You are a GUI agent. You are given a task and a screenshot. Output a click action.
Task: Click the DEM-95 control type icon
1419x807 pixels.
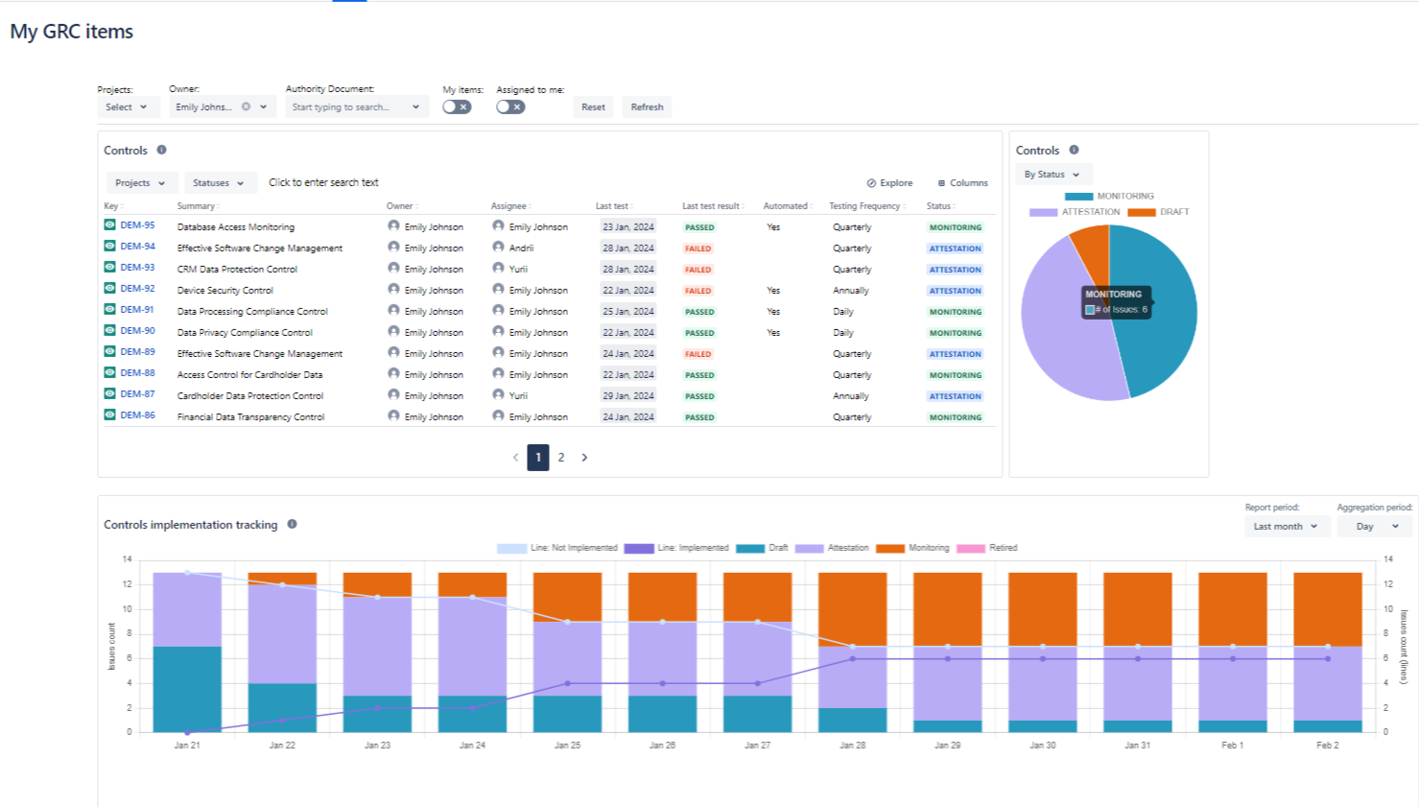tap(110, 225)
